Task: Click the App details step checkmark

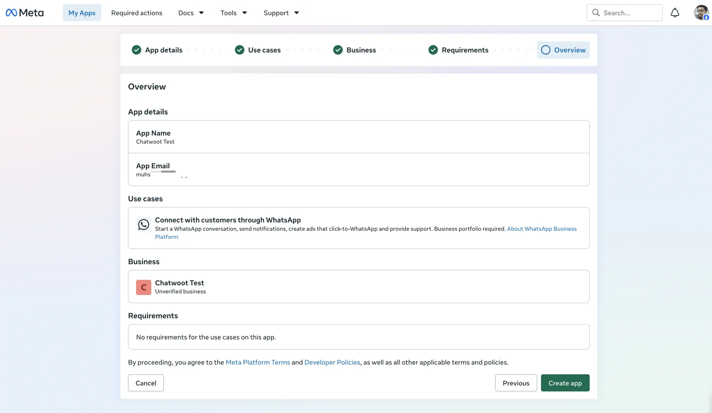Action: [137, 50]
